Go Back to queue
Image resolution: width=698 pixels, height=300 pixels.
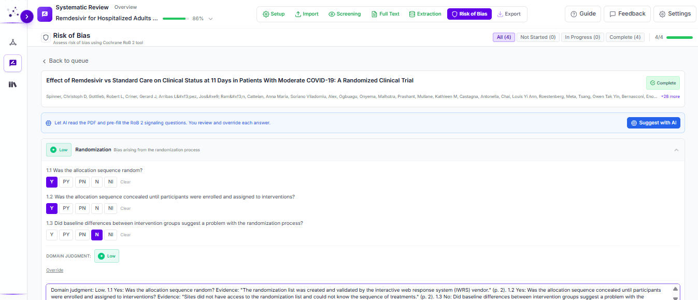point(65,61)
